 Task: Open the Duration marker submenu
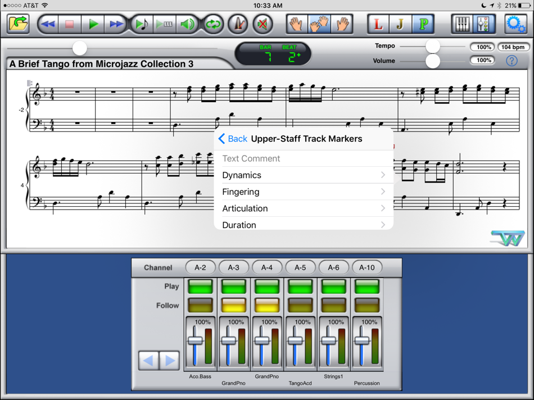pyautogui.click(x=304, y=224)
